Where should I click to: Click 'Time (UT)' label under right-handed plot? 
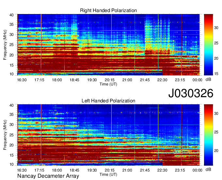coord(108,84)
